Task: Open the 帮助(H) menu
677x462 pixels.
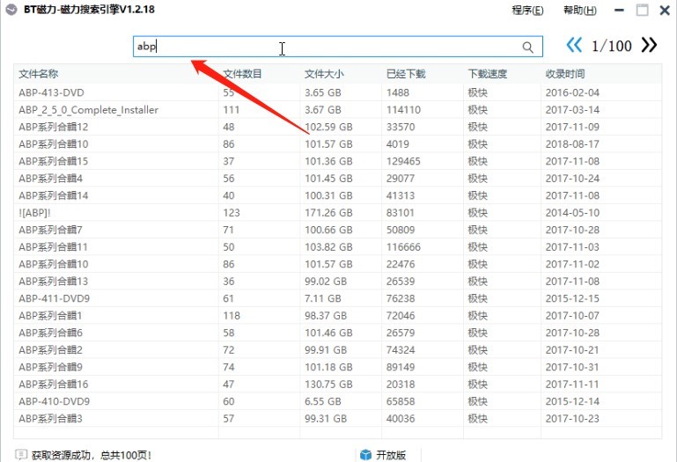Action: point(580,10)
